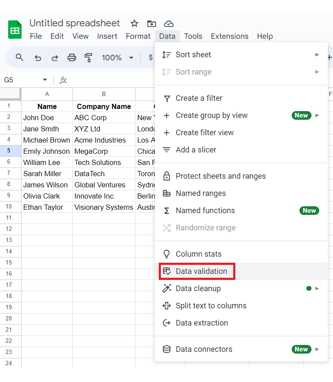Select column A header

(x=47, y=94)
